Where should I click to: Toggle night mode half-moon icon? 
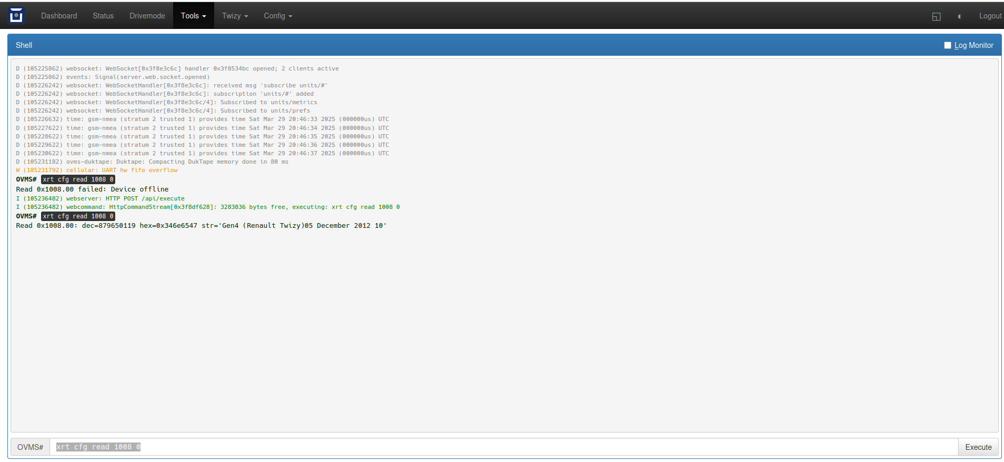point(959,16)
